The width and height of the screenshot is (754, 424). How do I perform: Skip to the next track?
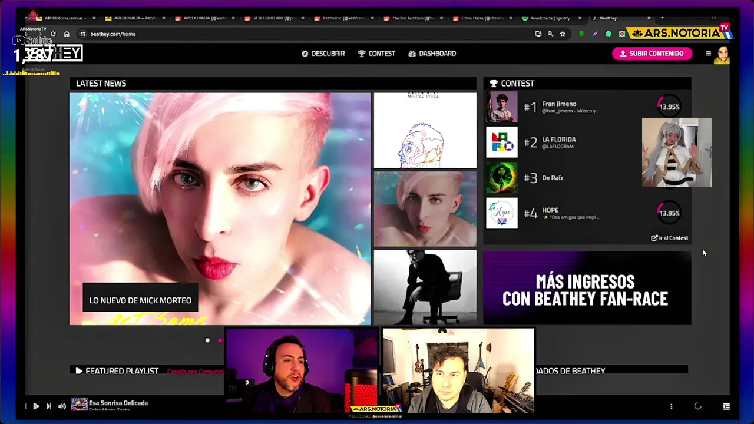point(49,406)
